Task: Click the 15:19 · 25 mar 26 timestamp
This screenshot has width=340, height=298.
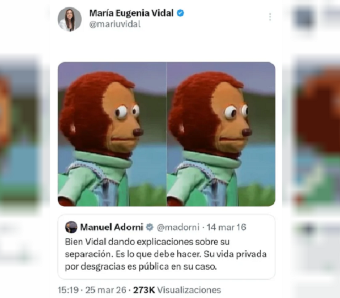Action: pos(92,290)
